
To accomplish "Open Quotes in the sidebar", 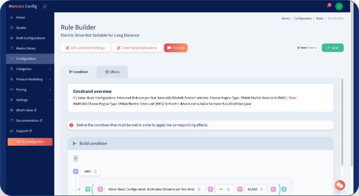I will click(x=30, y=28).
